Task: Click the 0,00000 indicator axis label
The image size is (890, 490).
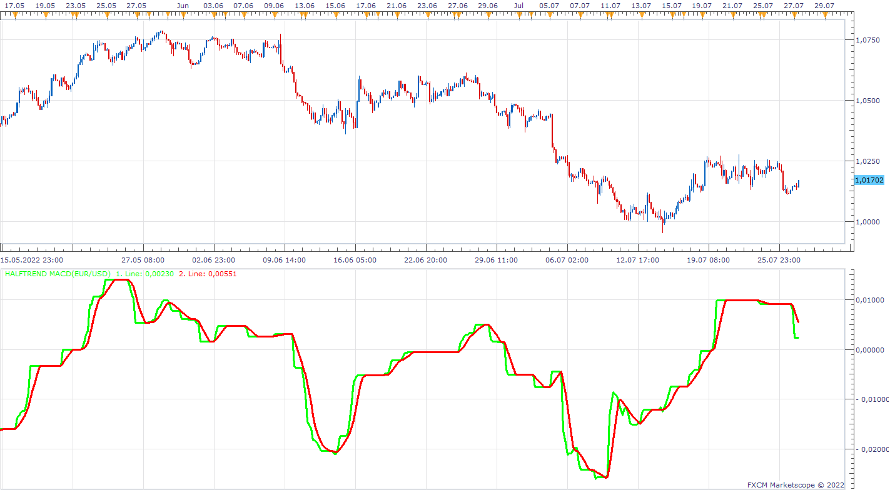Action: tap(869, 350)
